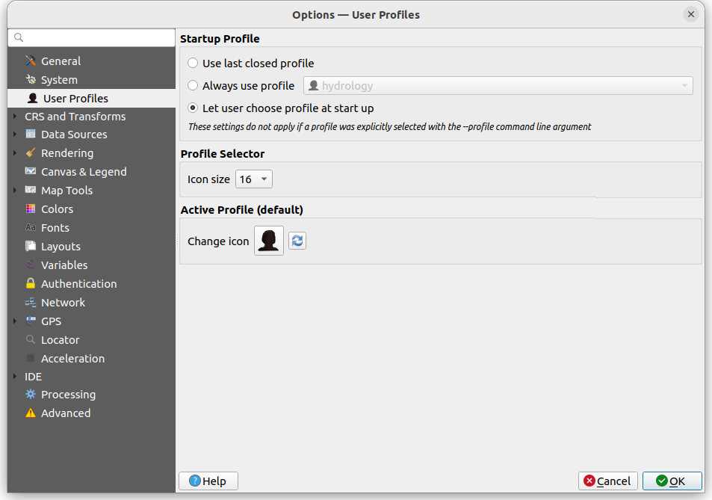Click the Colors palette icon

(x=31, y=209)
